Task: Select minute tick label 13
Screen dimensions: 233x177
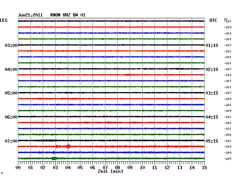Action: 180,168
